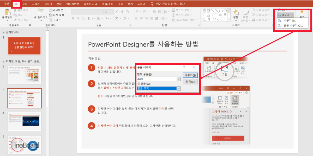The width and height of the screenshot is (313, 156).
Task: Open new font (맑은 고딕) combo box
Action: [159, 88]
